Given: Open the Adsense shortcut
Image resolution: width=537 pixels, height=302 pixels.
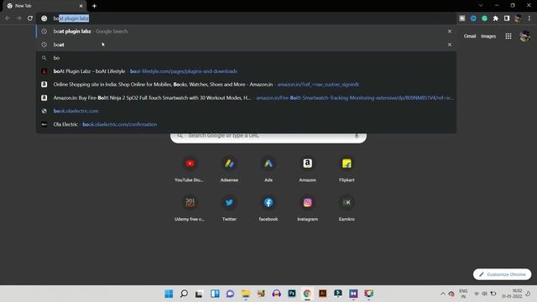Looking at the screenshot, I should (x=229, y=169).
